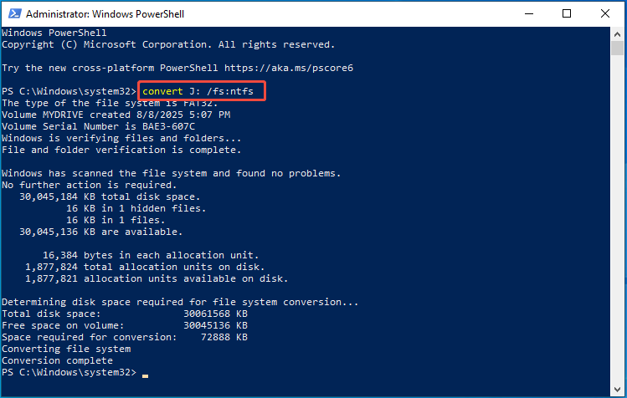
Task: Click the PowerShell icon in the title bar
Action: [13, 14]
